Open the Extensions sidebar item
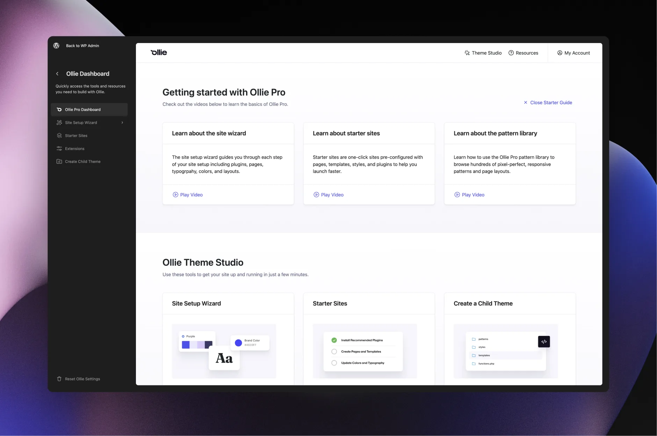The width and height of the screenshot is (657, 436). (x=74, y=149)
